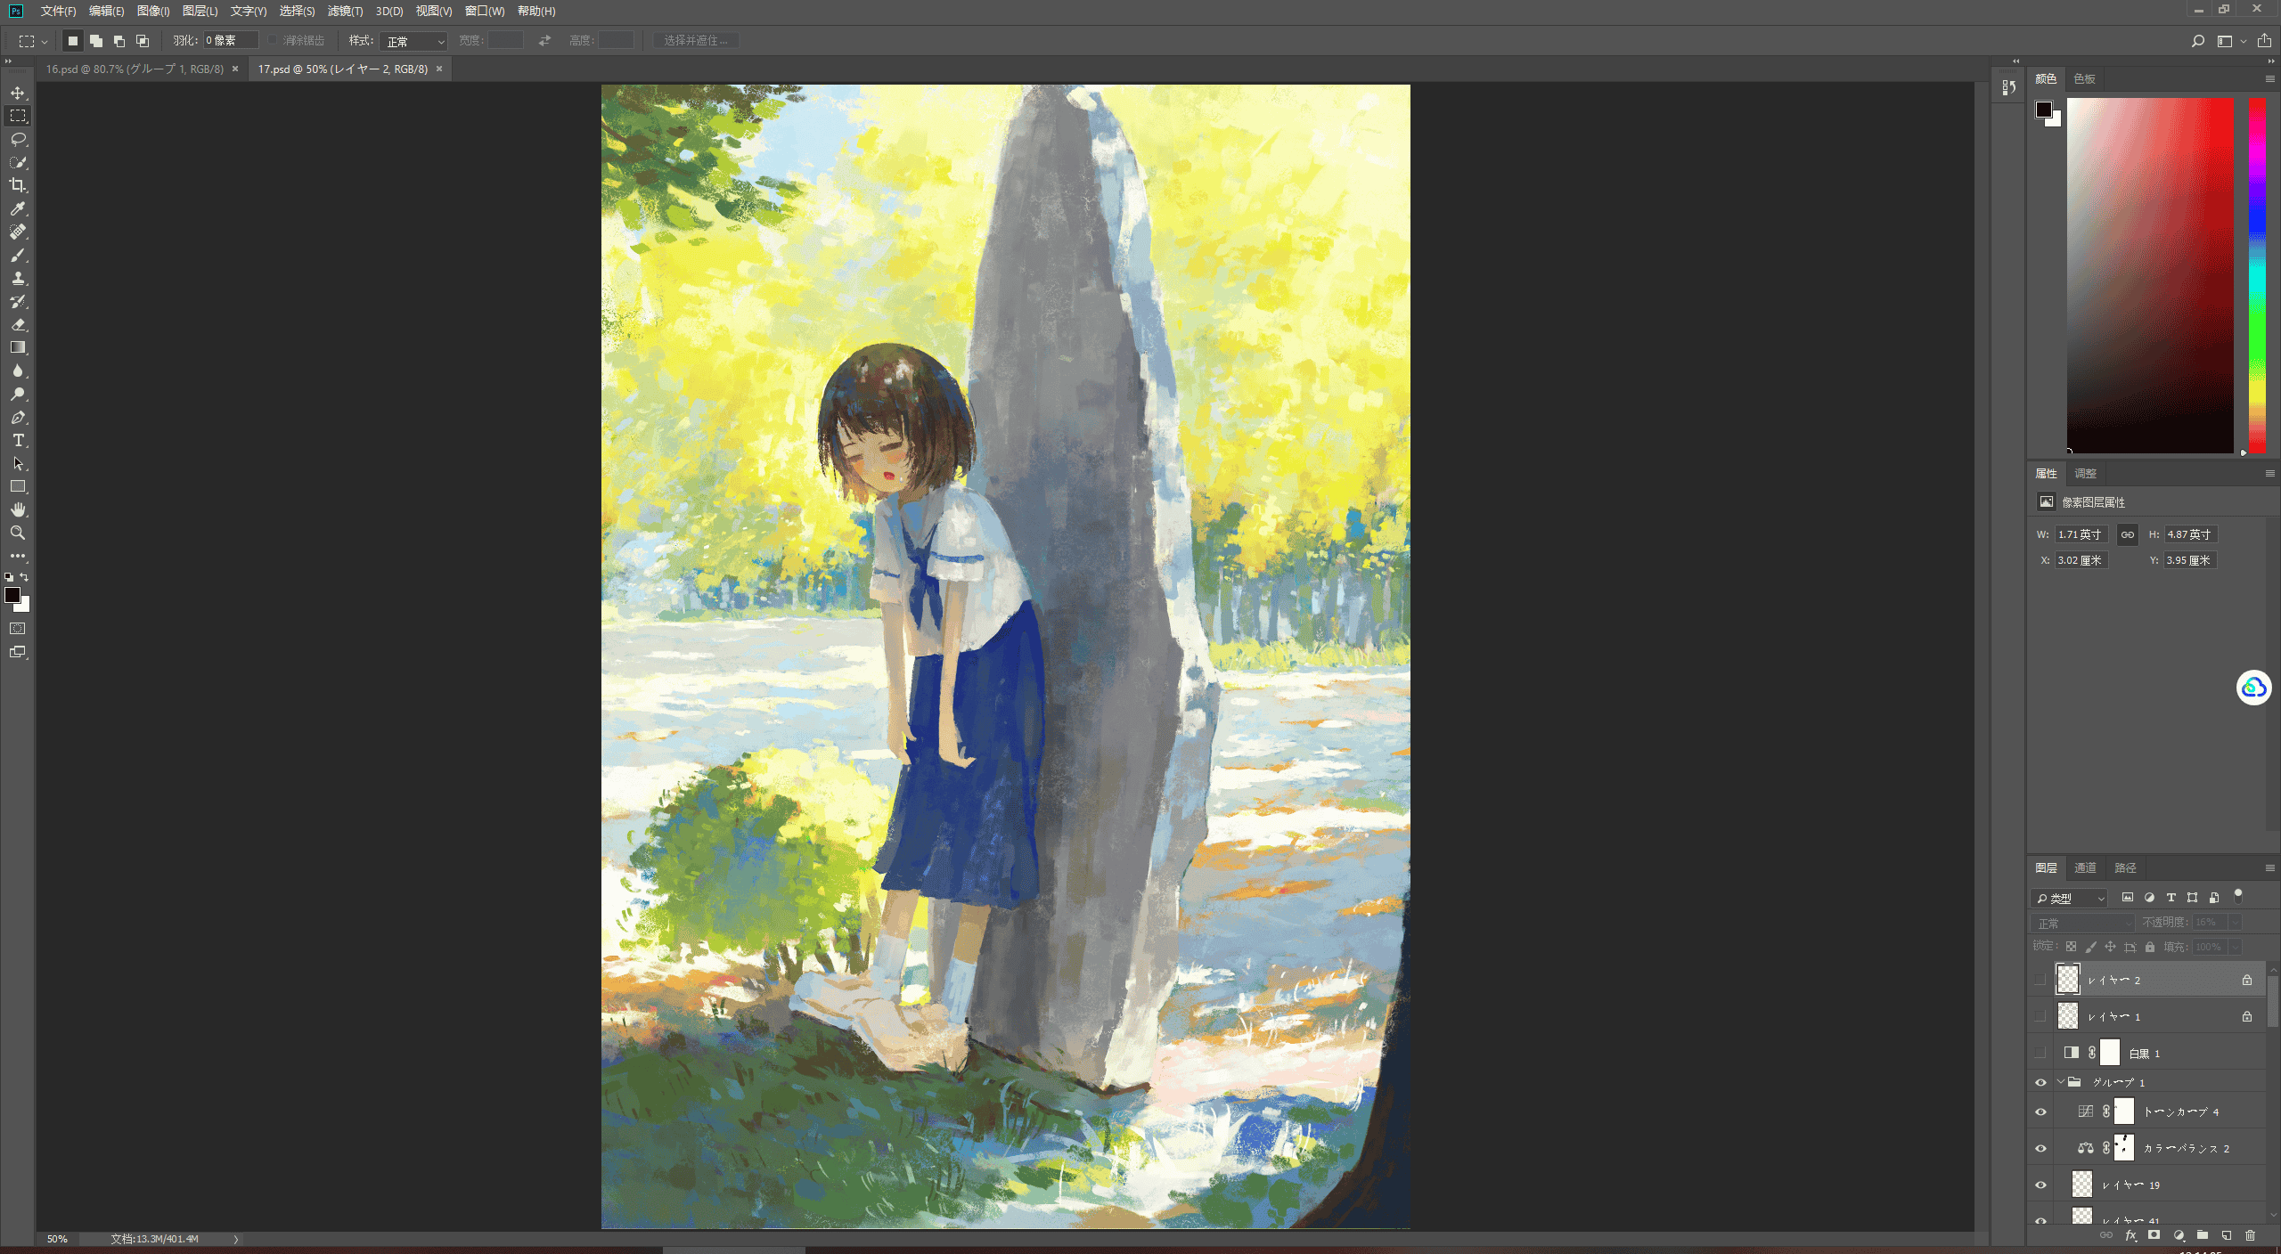
Task: Open the tool preset picker arrow
Action: coord(45,41)
